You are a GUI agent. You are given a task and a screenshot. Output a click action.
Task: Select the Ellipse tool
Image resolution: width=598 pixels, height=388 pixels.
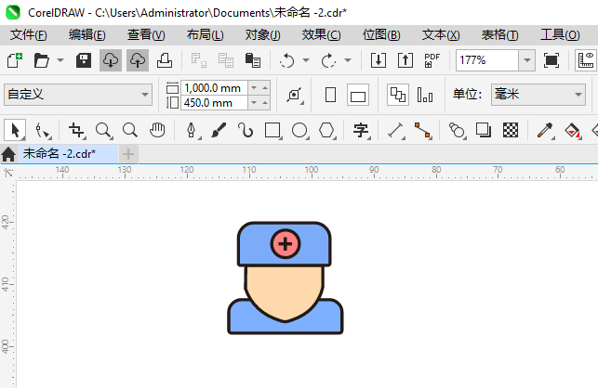point(299,131)
